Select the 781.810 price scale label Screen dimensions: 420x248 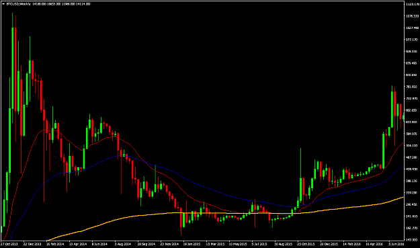coord(412,87)
